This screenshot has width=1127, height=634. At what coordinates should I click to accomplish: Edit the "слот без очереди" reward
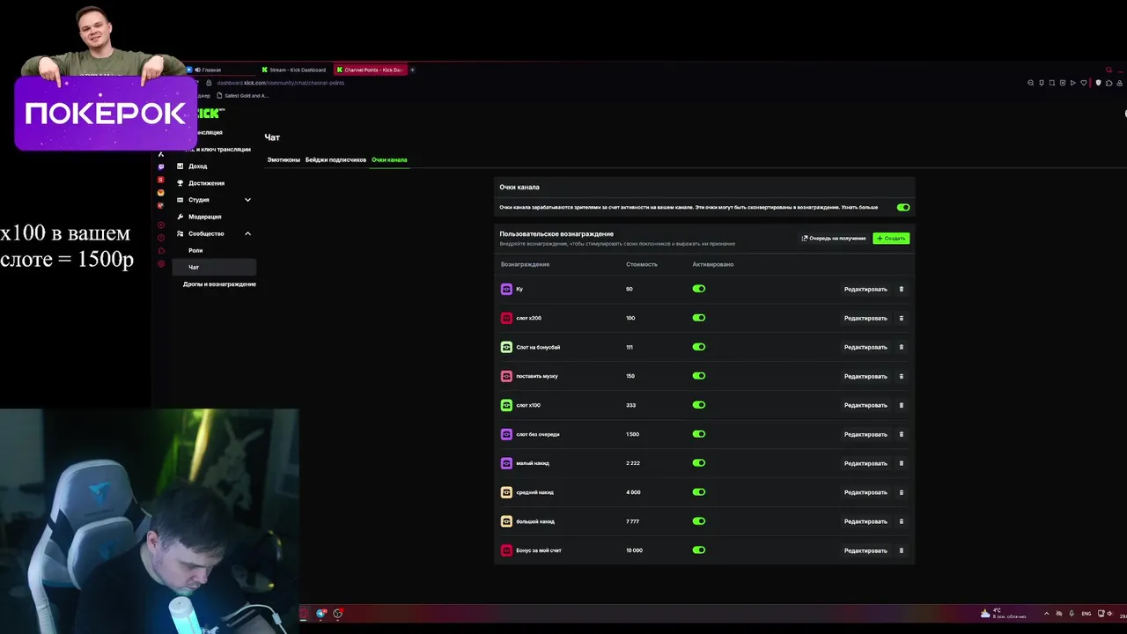click(x=866, y=434)
